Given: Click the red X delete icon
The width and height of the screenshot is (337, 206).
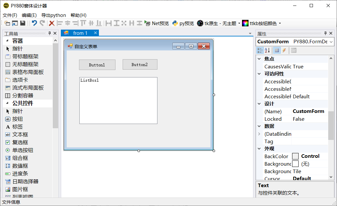Looking at the screenshot, I should point(51,23).
